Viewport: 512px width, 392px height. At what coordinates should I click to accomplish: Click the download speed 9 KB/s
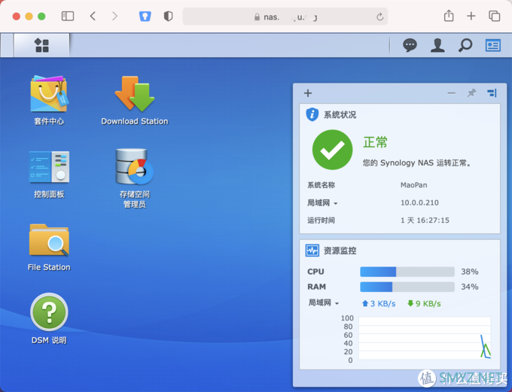424,304
